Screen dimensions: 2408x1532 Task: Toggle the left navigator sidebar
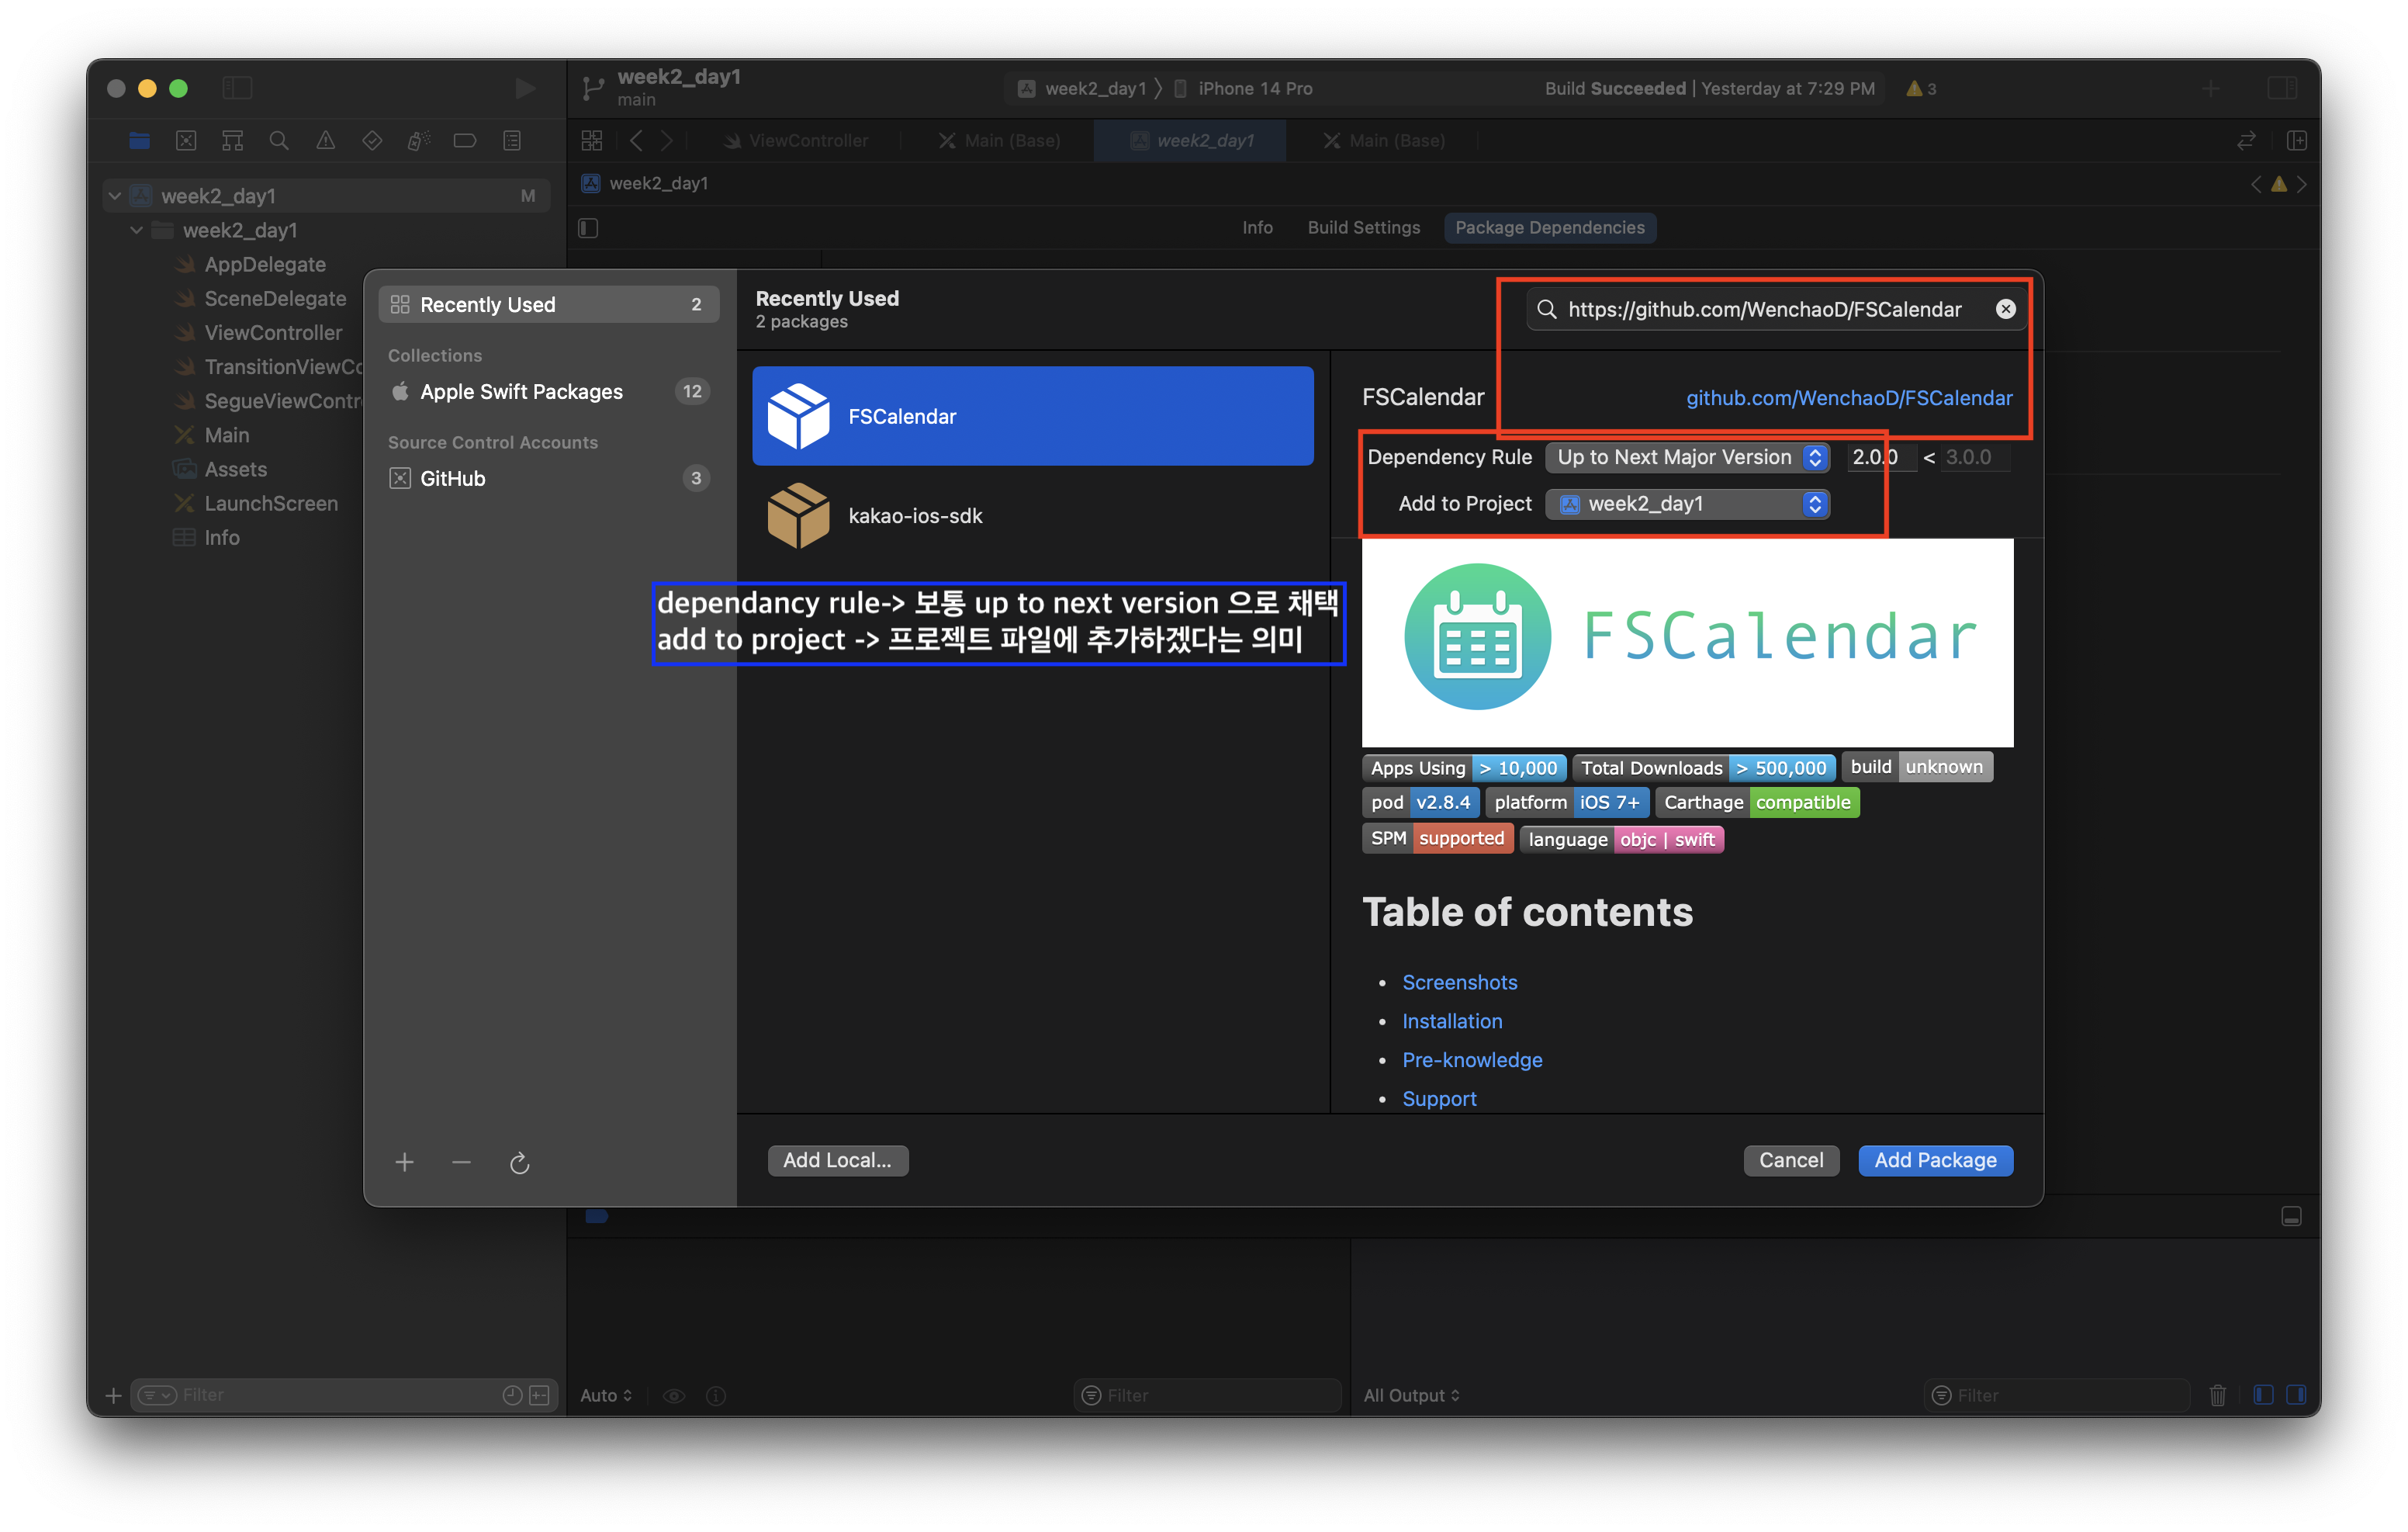(x=237, y=89)
